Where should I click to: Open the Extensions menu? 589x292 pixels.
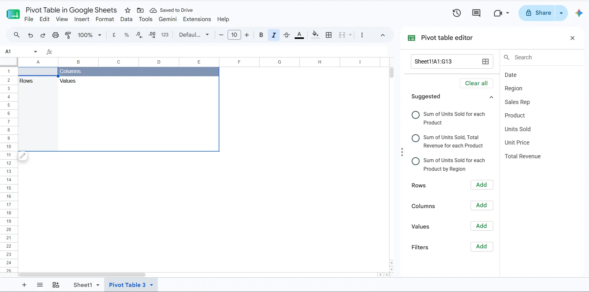197,19
